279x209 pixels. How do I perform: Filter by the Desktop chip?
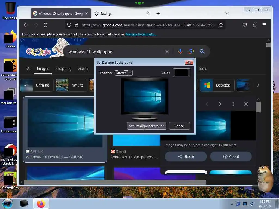(x=217, y=85)
